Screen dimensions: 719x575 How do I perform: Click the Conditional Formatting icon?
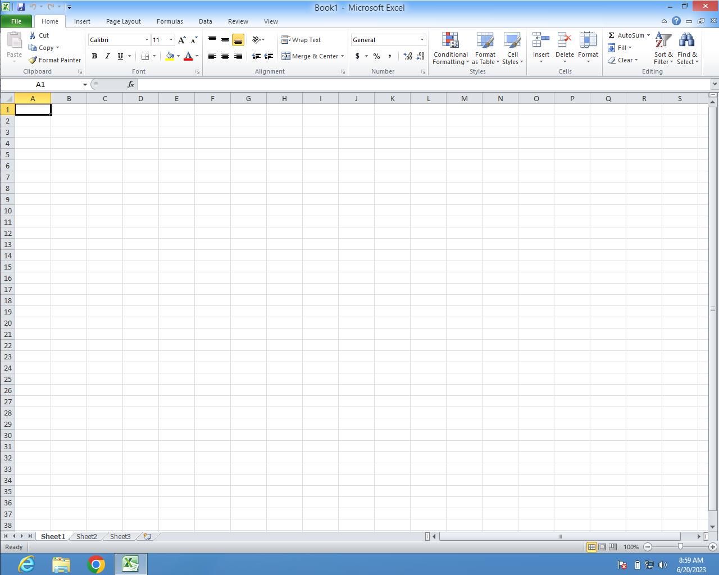[450, 40]
